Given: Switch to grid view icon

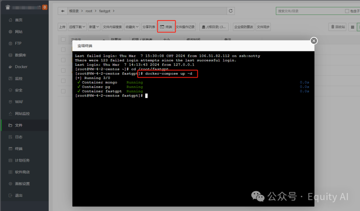Looking at the screenshot, I should pos(352,27).
